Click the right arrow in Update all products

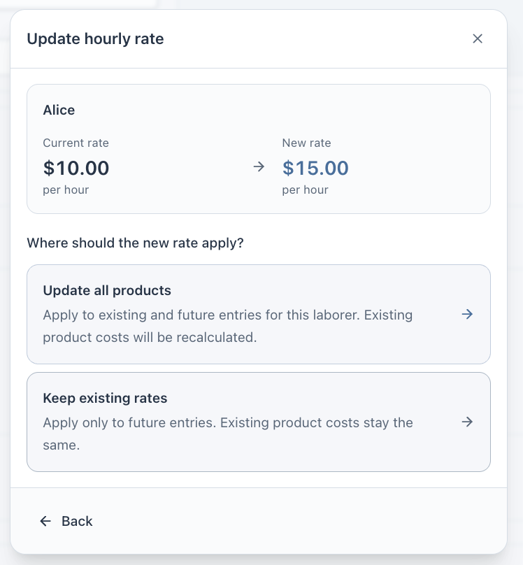click(x=467, y=314)
